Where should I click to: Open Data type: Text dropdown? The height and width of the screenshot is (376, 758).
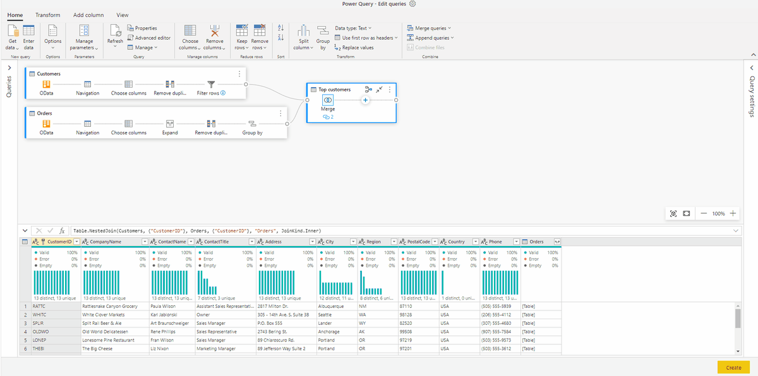coord(352,28)
